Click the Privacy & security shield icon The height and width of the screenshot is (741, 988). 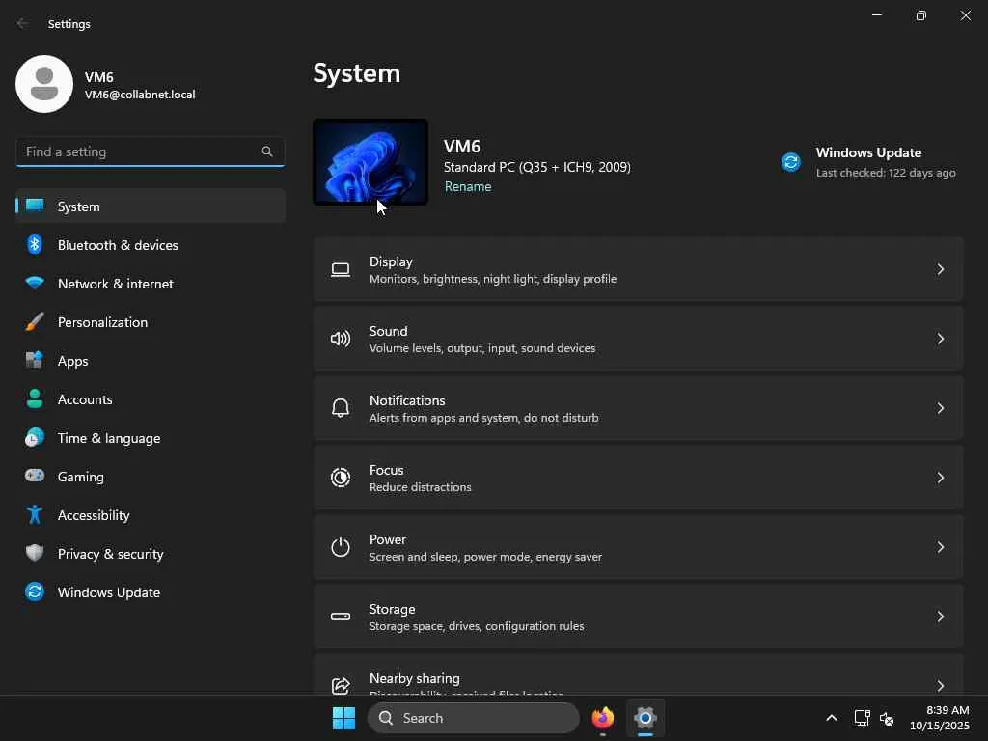35,554
